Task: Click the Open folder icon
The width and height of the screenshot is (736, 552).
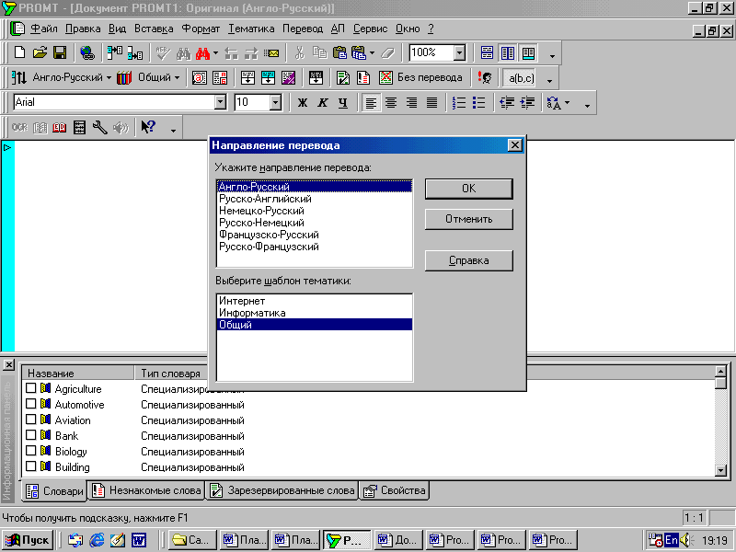Action: [40, 52]
